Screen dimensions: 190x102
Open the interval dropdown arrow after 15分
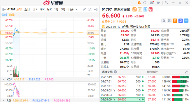point(76,9)
